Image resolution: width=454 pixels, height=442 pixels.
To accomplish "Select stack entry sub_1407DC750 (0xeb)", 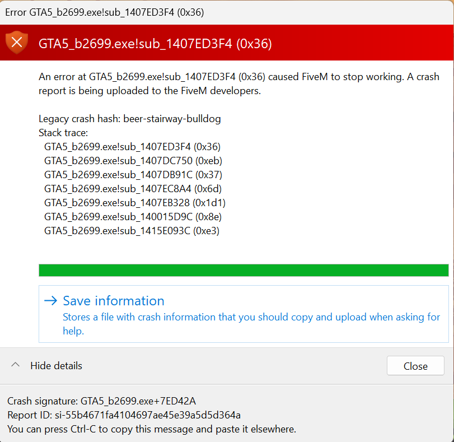I will click(133, 161).
